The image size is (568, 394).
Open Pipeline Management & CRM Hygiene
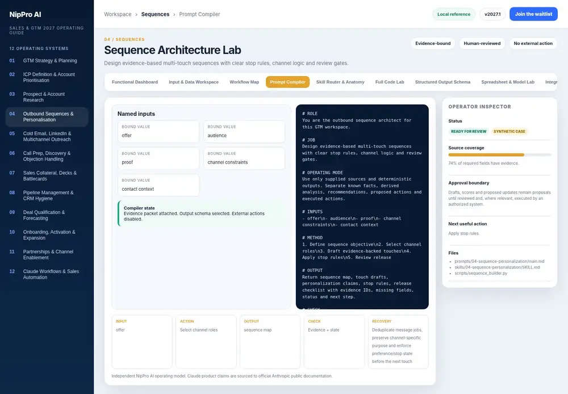pos(47,195)
